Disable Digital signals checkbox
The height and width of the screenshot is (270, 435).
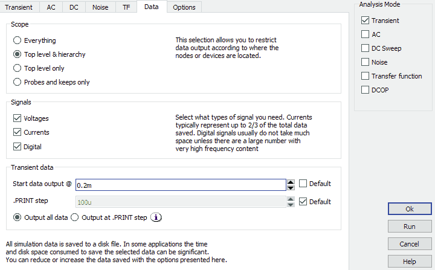pos(17,146)
